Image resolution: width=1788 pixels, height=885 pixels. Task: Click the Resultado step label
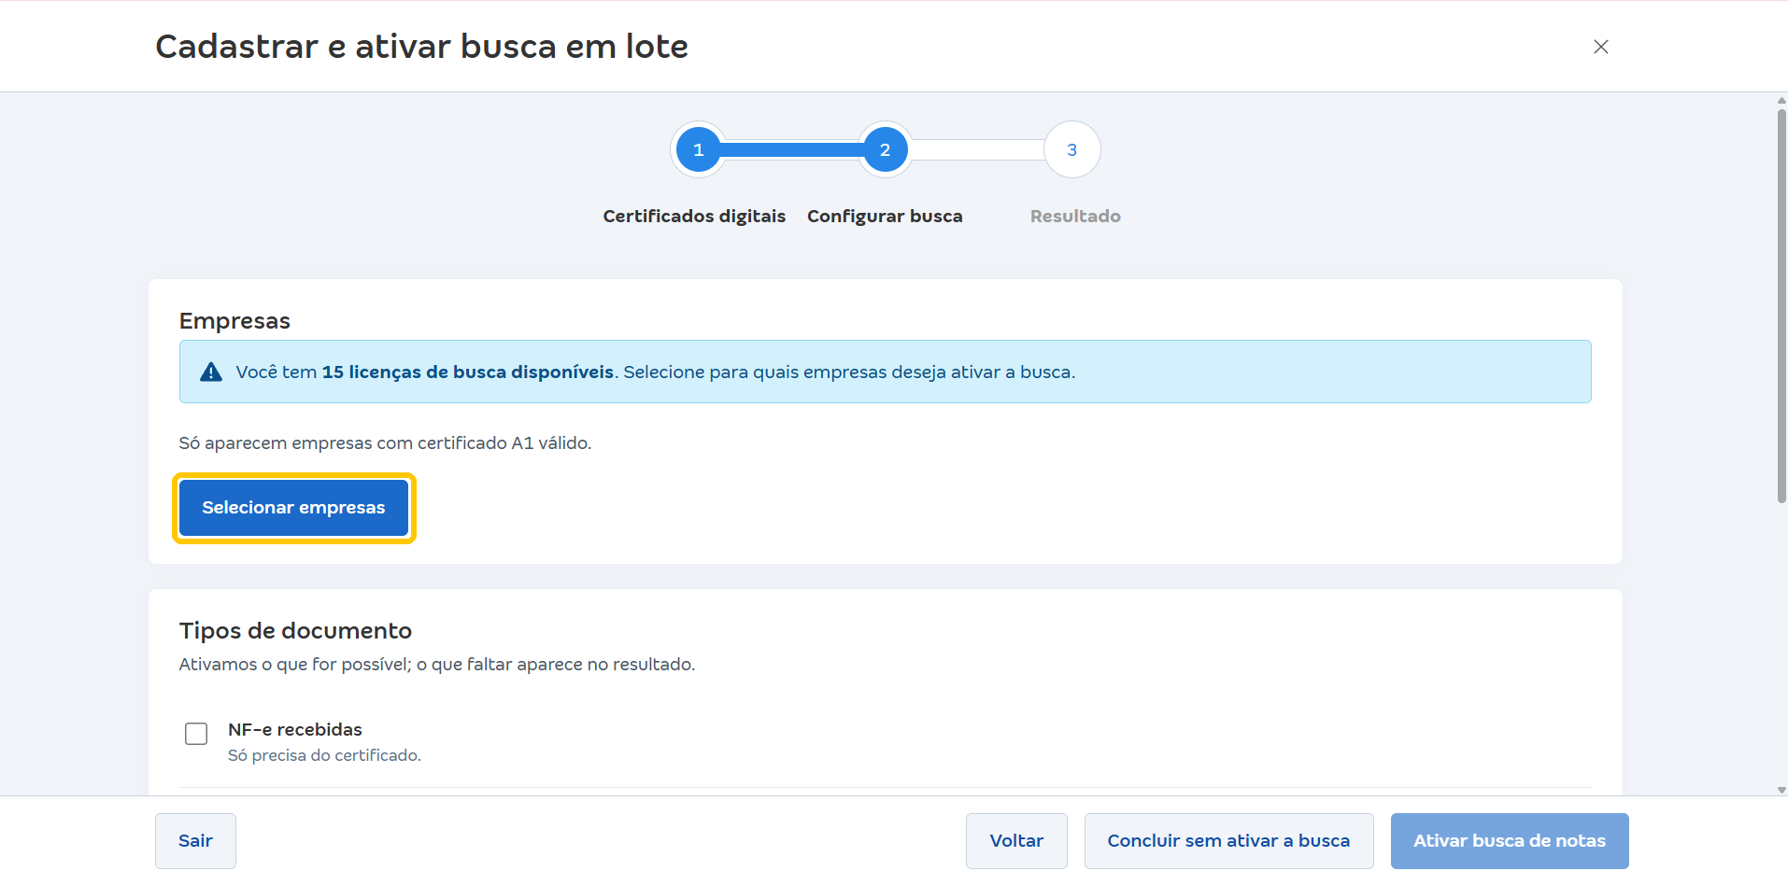[1075, 216]
